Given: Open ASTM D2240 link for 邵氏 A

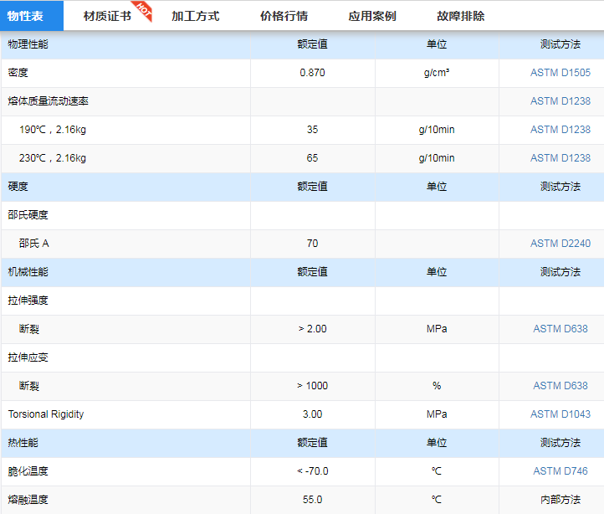Looking at the screenshot, I should coord(560,244).
